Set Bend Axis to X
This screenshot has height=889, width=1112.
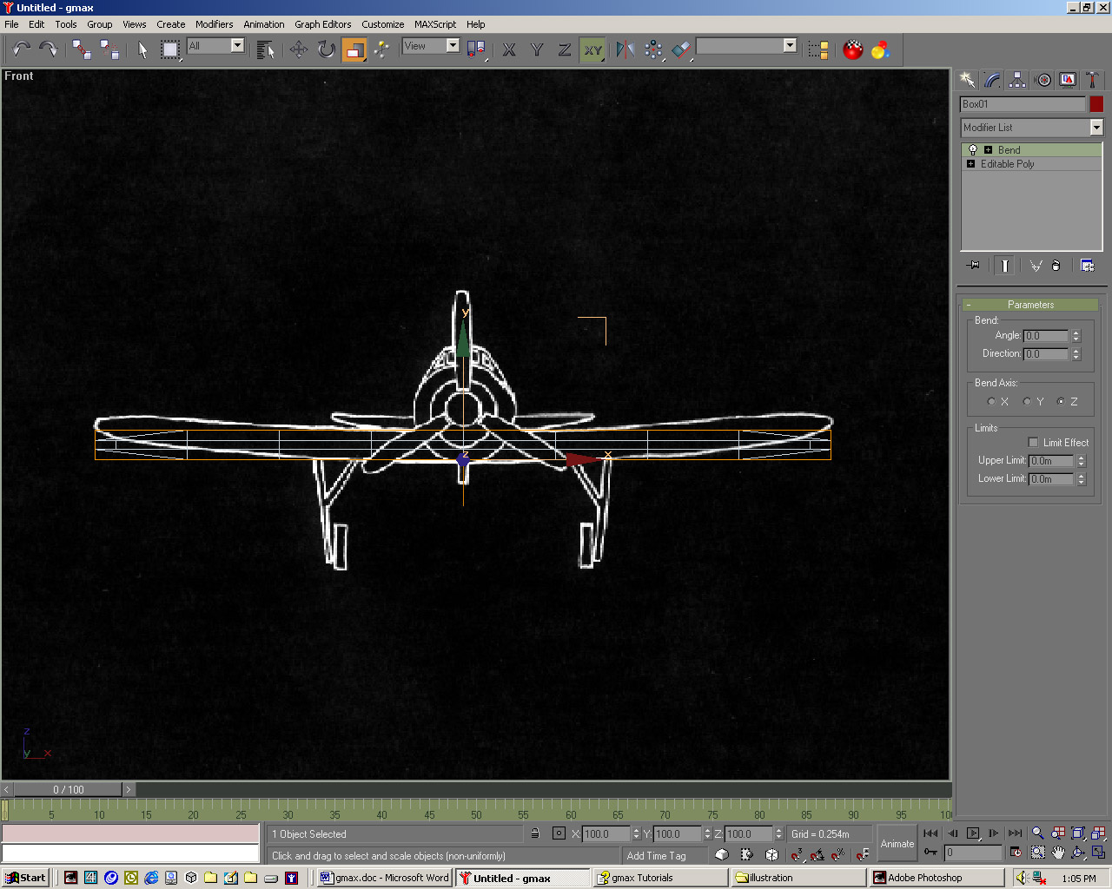coord(991,402)
